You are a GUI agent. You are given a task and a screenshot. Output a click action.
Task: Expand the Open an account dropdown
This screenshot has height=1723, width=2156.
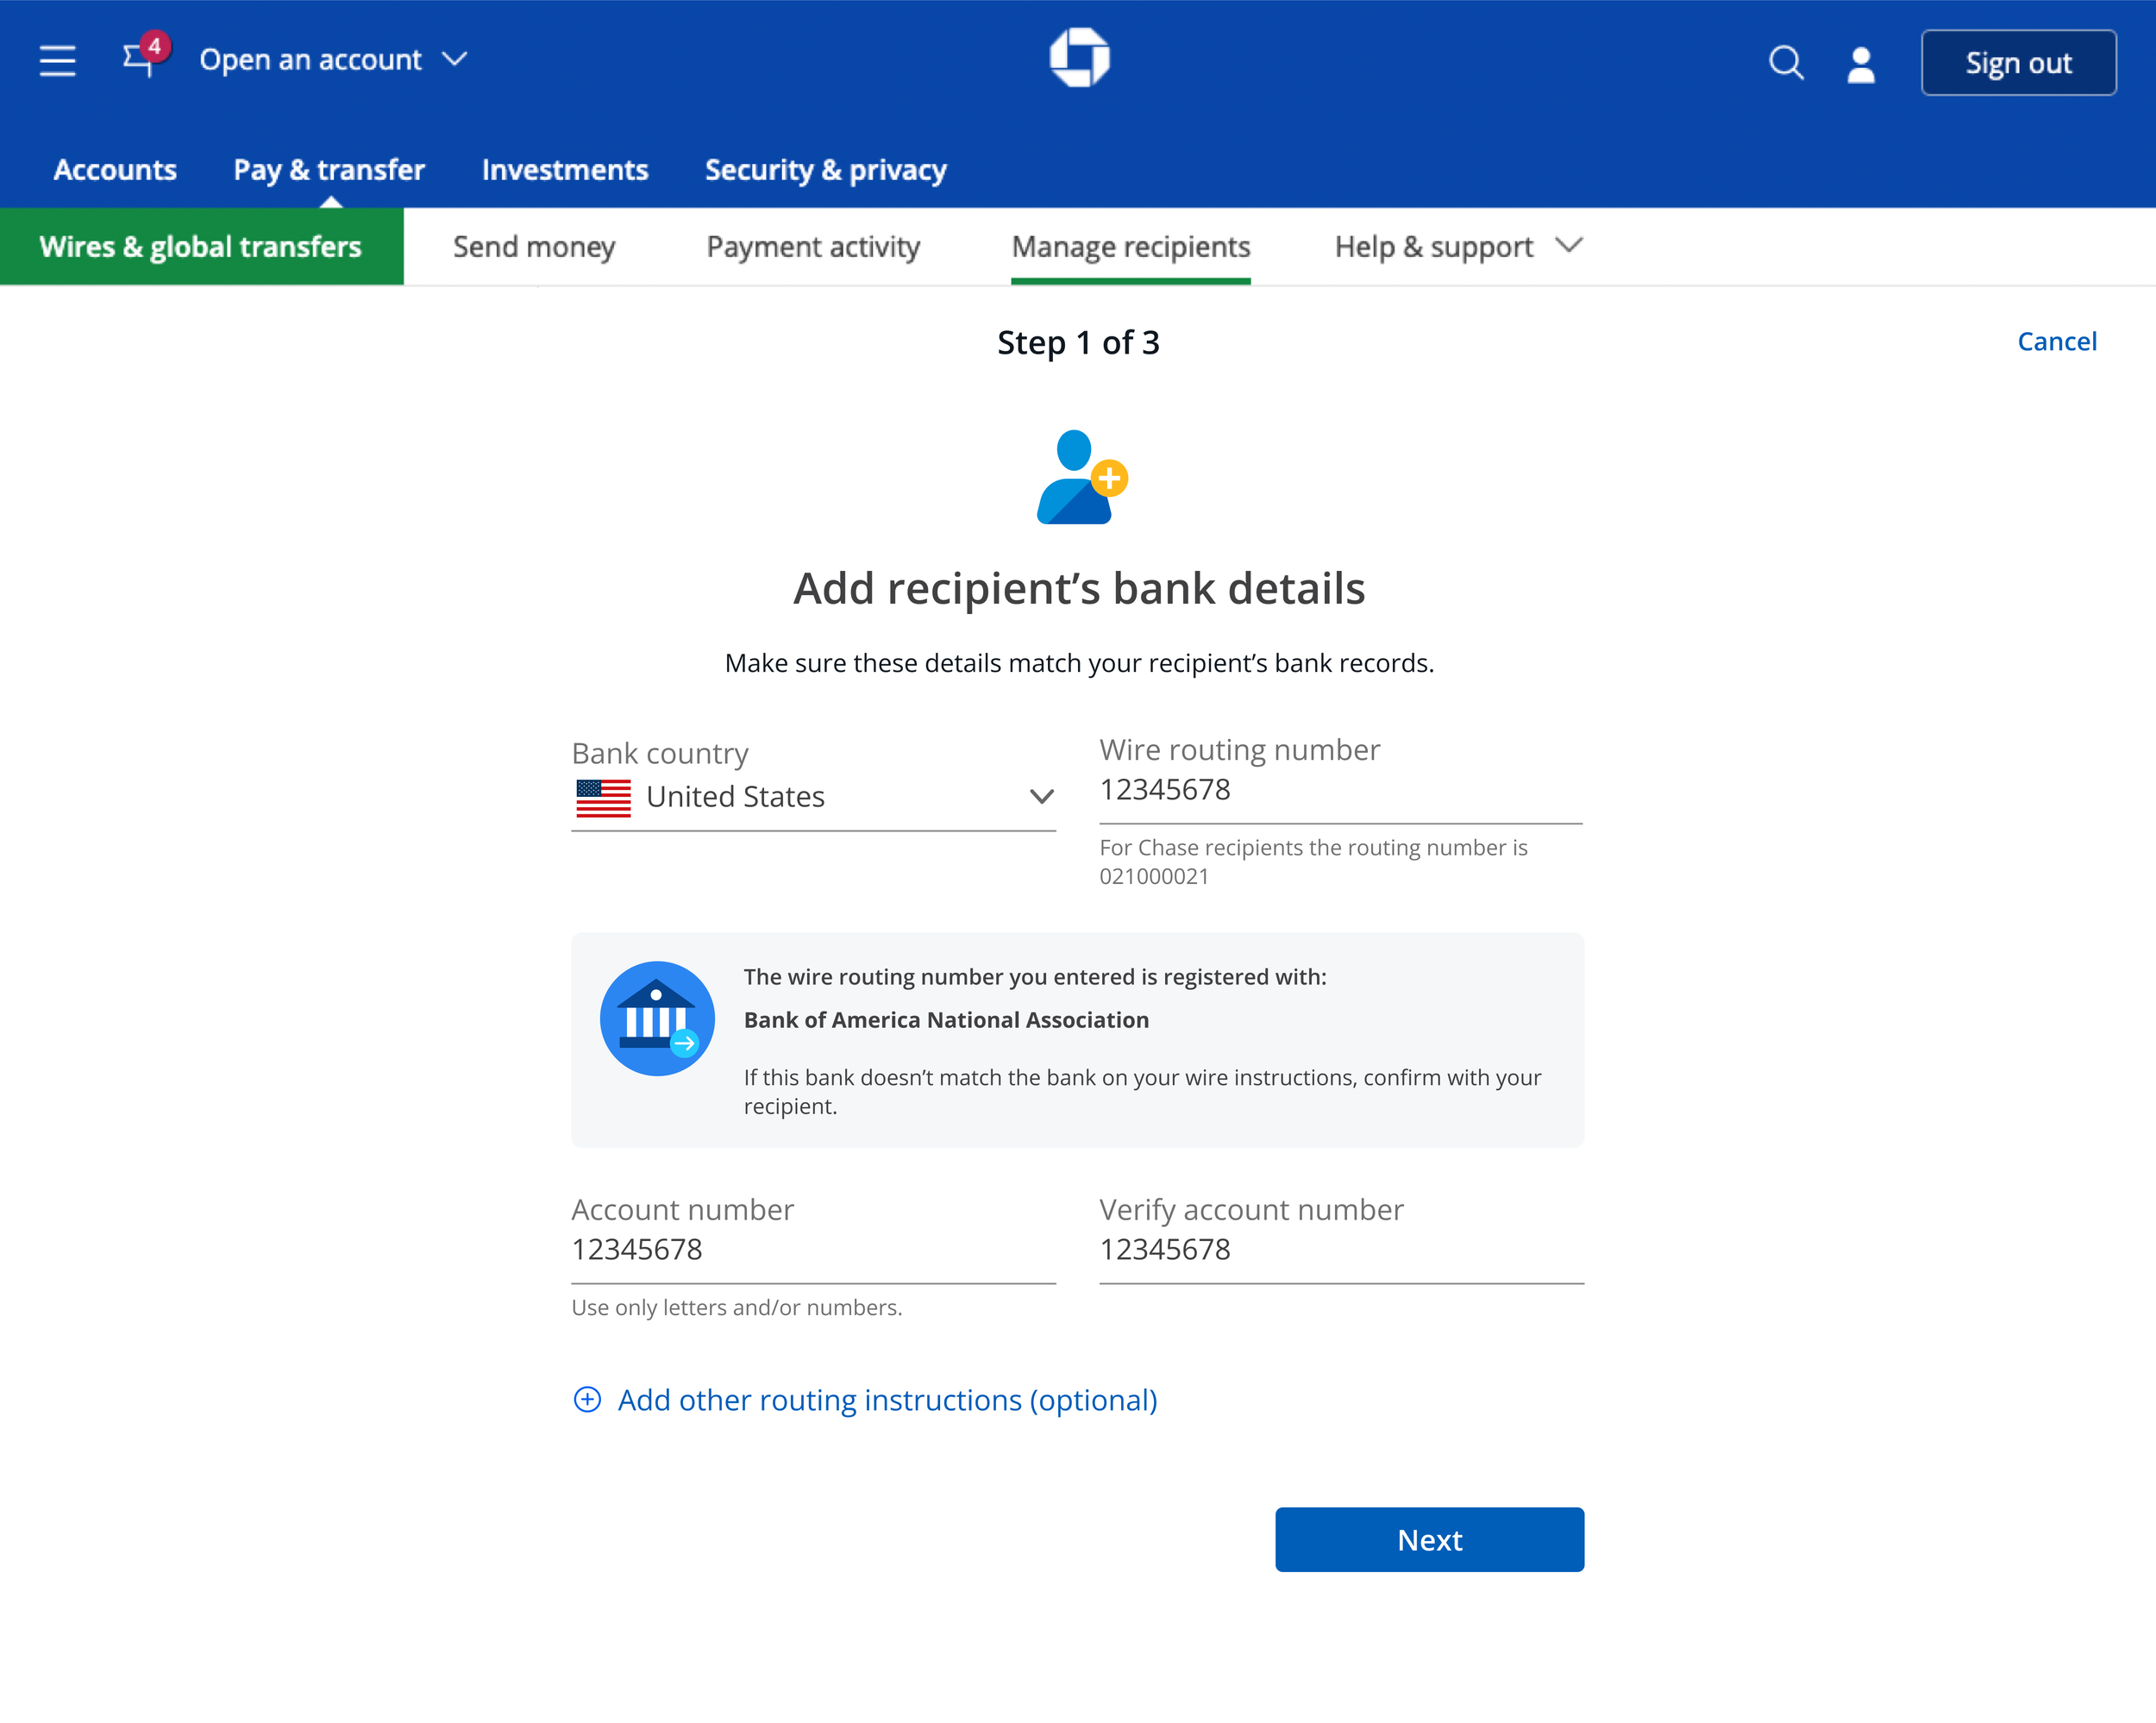coord(333,60)
